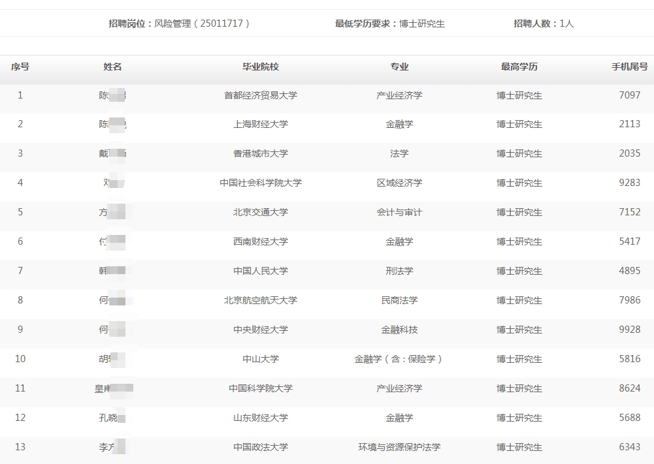This screenshot has height=464, width=654.
Task: Select the 环境与资源保护法学 cell
Action: click(399, 447)
